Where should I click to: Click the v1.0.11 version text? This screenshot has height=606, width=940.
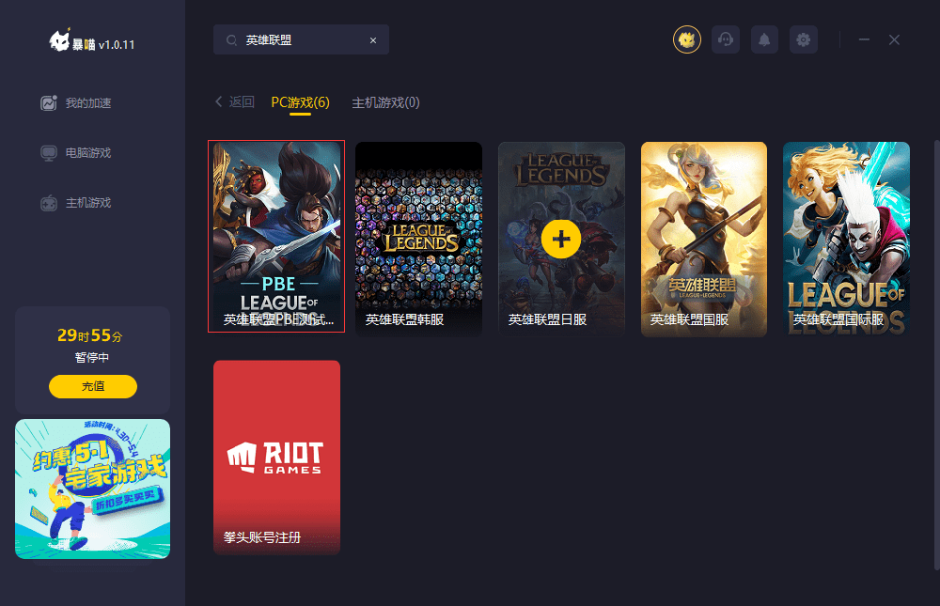coord(117,45)
